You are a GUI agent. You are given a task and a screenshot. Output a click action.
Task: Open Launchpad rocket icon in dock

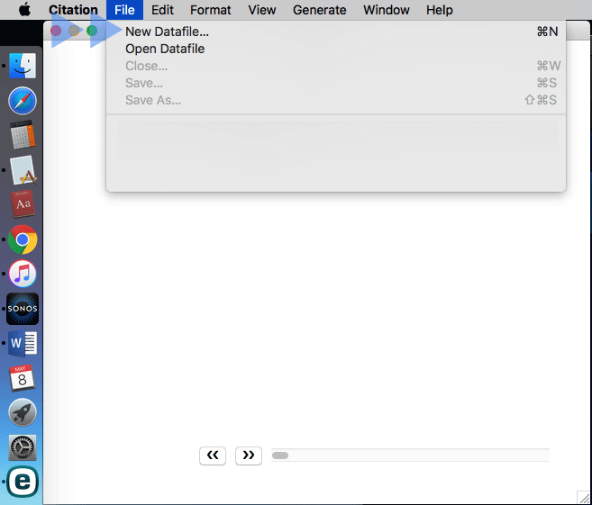click(x=23, y=412)
